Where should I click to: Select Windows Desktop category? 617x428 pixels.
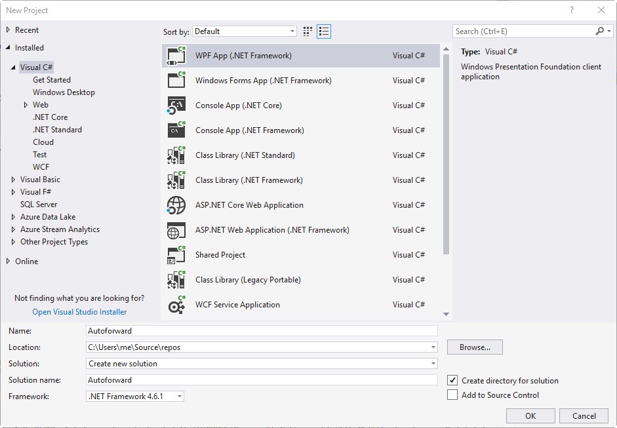point(64,92)
